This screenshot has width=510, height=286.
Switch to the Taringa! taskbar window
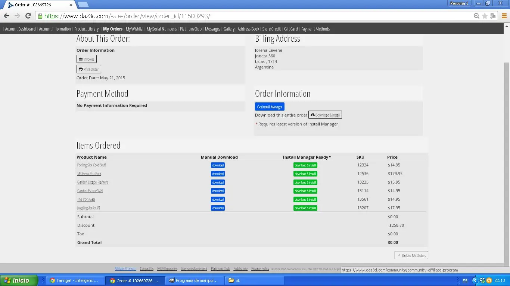[x=74, y=280]
